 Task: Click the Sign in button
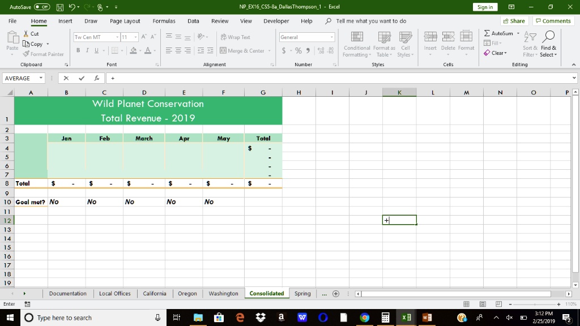click(x=485, y=7)
